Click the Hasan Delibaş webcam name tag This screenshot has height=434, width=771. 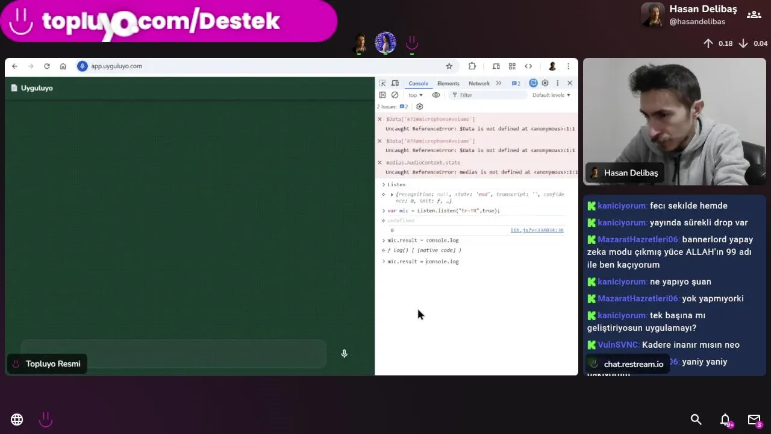tap(625, 173)
